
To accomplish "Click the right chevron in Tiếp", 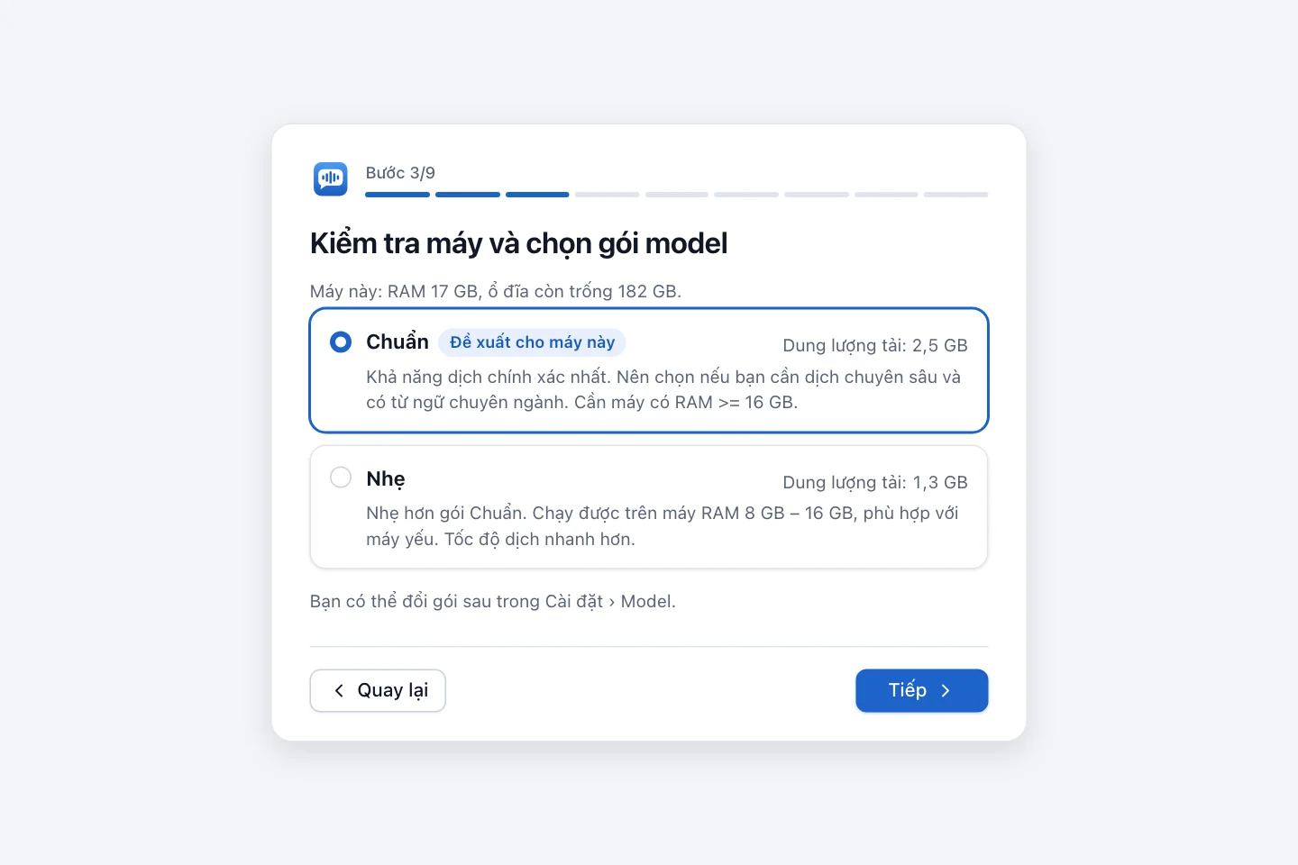I will (946, 691).
